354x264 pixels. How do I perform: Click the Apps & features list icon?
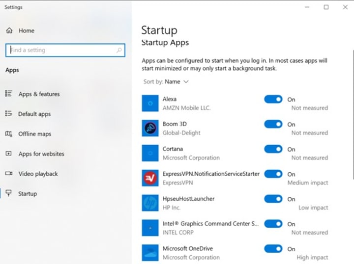point(8,94)
